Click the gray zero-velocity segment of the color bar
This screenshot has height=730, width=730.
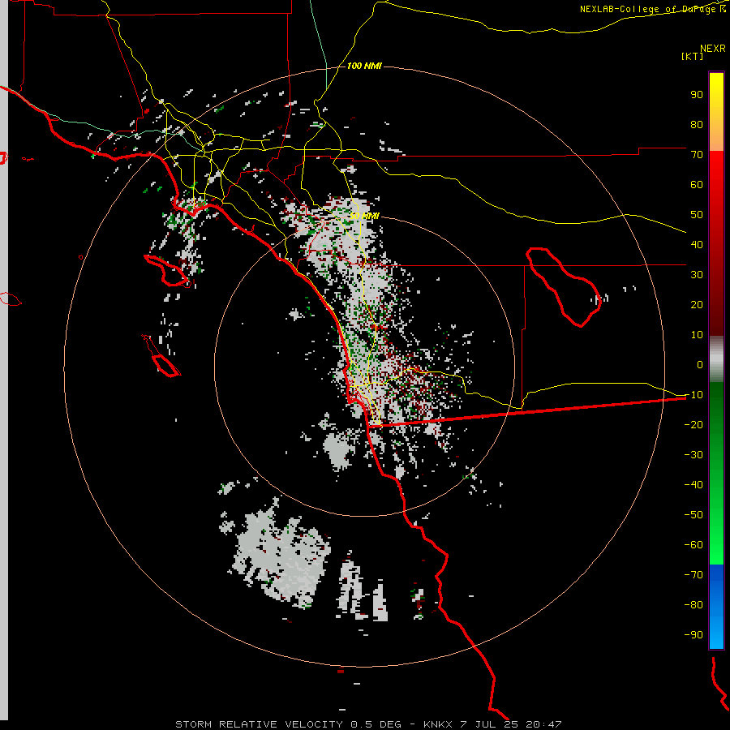pos(716,359)
